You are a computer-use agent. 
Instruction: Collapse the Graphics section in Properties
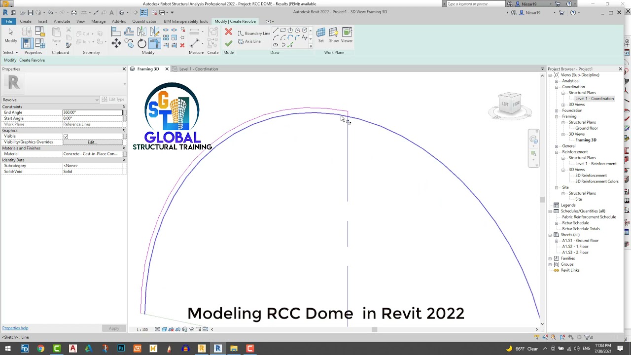pos(123,130)
